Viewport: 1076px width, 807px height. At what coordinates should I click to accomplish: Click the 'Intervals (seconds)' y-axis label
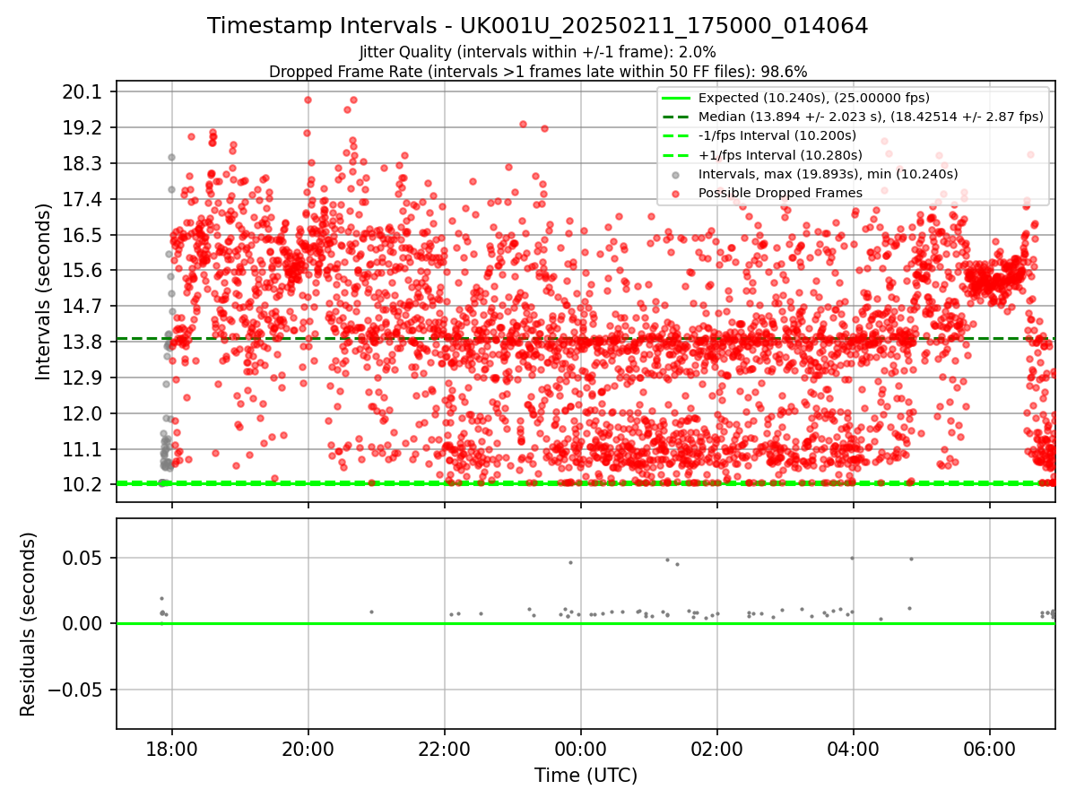[44, 291]
